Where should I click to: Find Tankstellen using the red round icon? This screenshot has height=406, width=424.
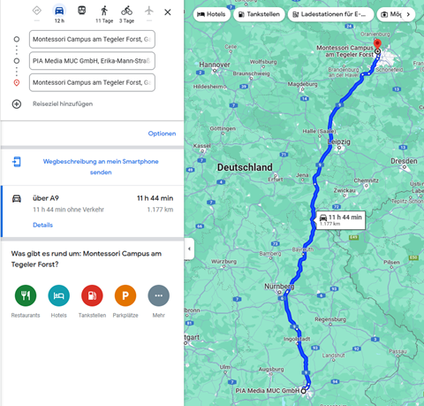click(92, 295)
